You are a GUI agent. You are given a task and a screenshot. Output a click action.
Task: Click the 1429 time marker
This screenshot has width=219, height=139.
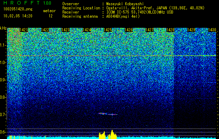pyautogui.click(x=191, y=30)
